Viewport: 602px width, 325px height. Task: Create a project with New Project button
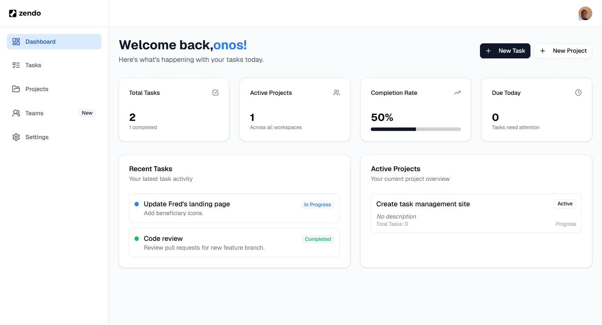point(563,51)
